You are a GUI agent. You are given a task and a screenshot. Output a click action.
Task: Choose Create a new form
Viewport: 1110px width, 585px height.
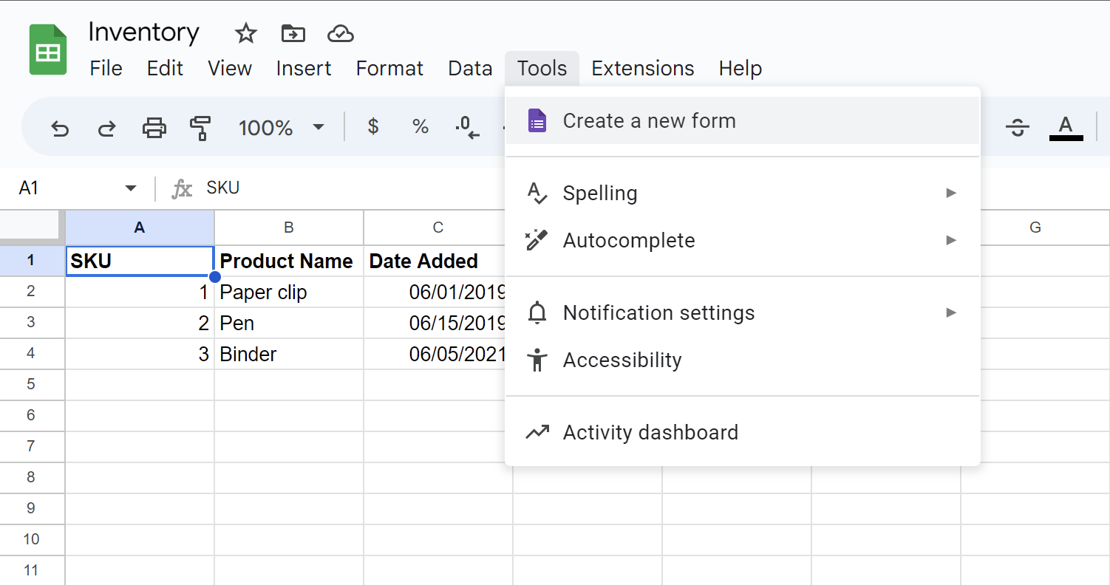(743, 121)
